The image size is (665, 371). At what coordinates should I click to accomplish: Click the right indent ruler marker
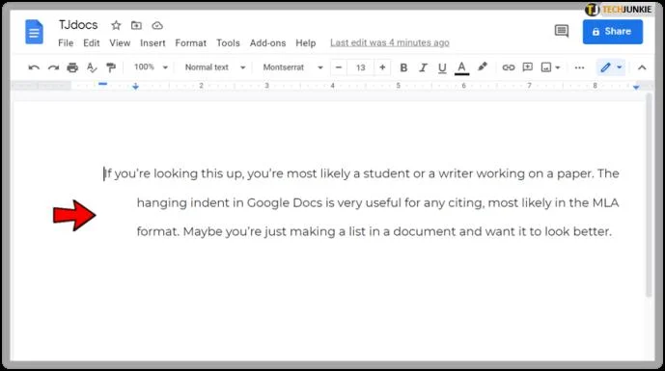pyautogui.click(x=636, y=87)
